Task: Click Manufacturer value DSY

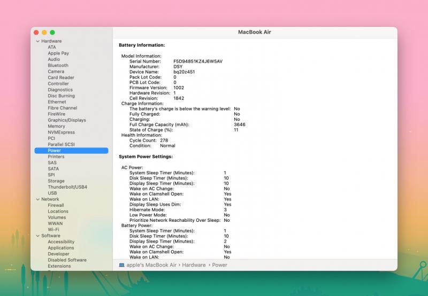Action: click(178, 66)
